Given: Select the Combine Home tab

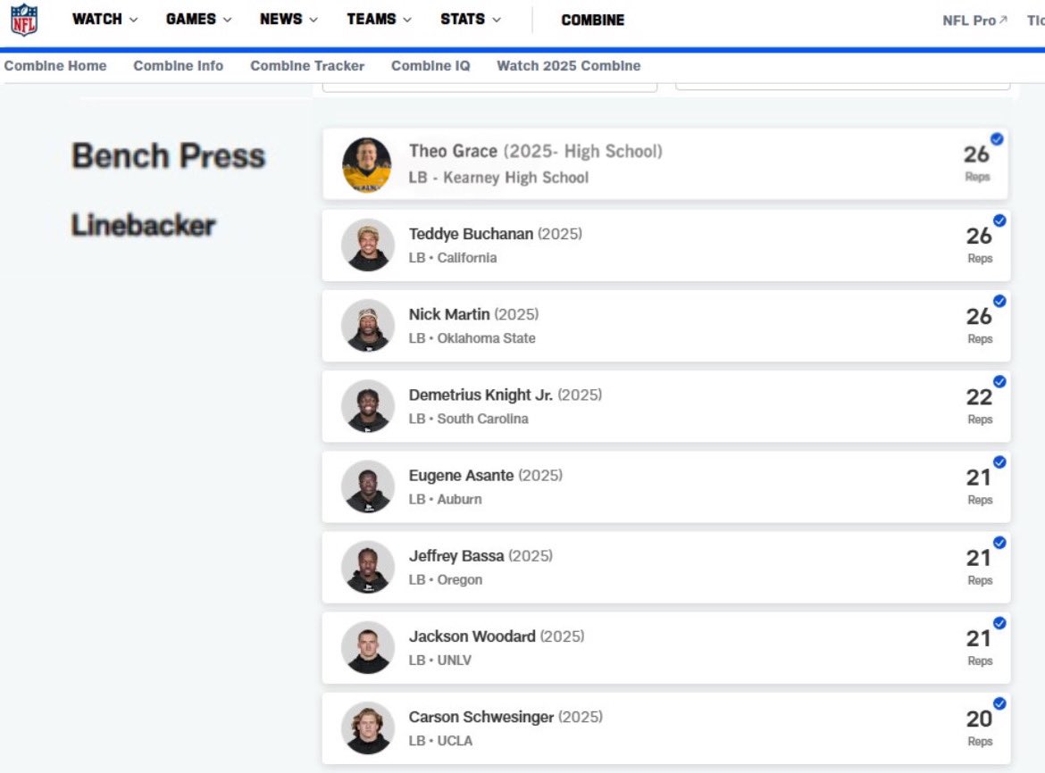Looking at the screenshot, I should pos(55,66).
